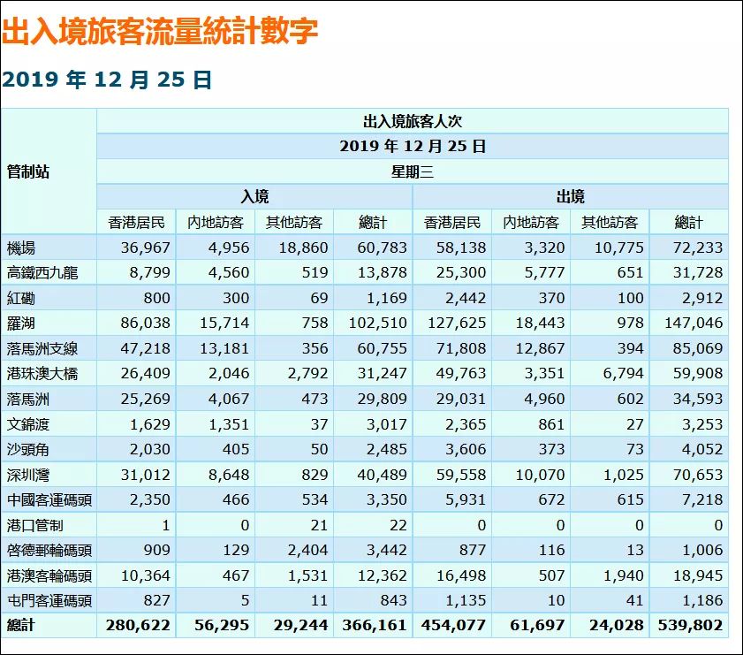743x655 pixels.
Task: Click the value 7,218 in the 中國客運碼頭 row
Action: pyautogui.click(x=702, y=500)
